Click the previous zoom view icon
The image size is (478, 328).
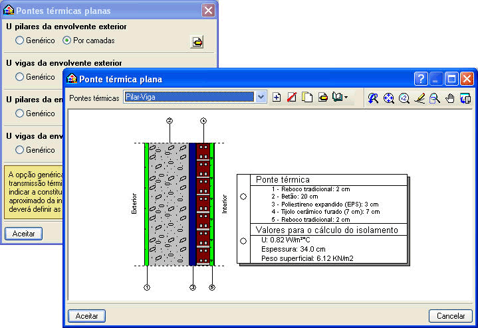373,98
